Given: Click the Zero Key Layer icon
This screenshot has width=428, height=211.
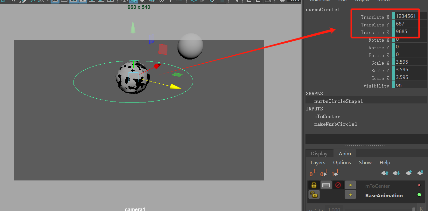Looking at the screenshot, I should click(313, 173).
